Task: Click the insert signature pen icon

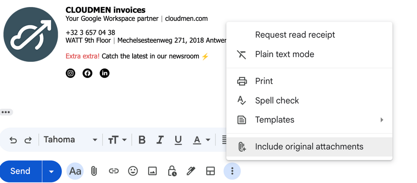Action: (x=191, y=171)
